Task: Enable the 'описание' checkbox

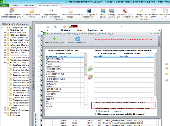Action: 113,111
